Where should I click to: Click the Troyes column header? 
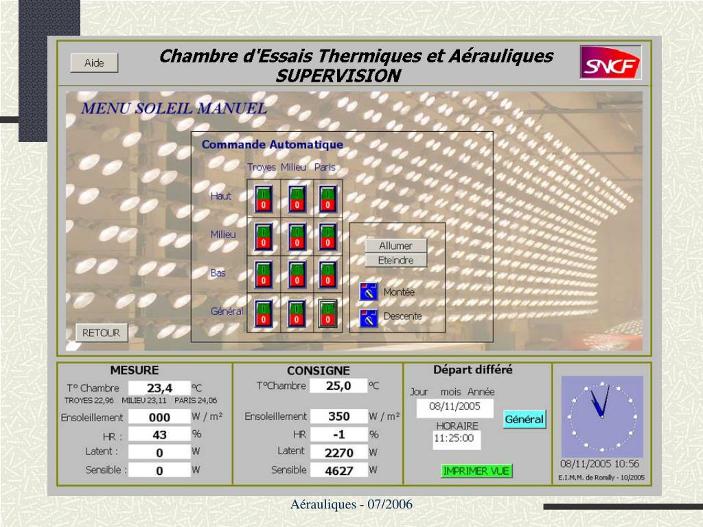262,167
